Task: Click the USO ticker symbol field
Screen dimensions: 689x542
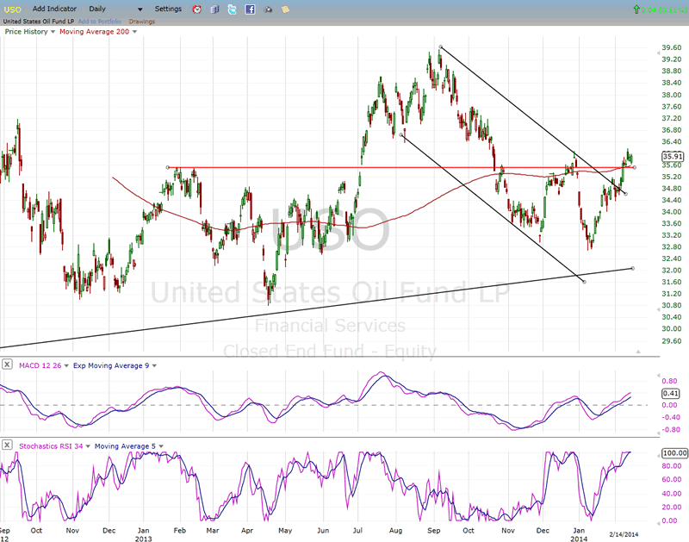Action: [13, 9]
